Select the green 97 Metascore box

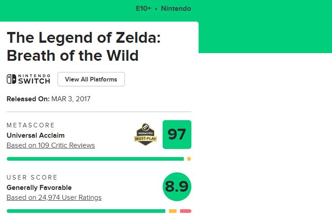[177, 135]
